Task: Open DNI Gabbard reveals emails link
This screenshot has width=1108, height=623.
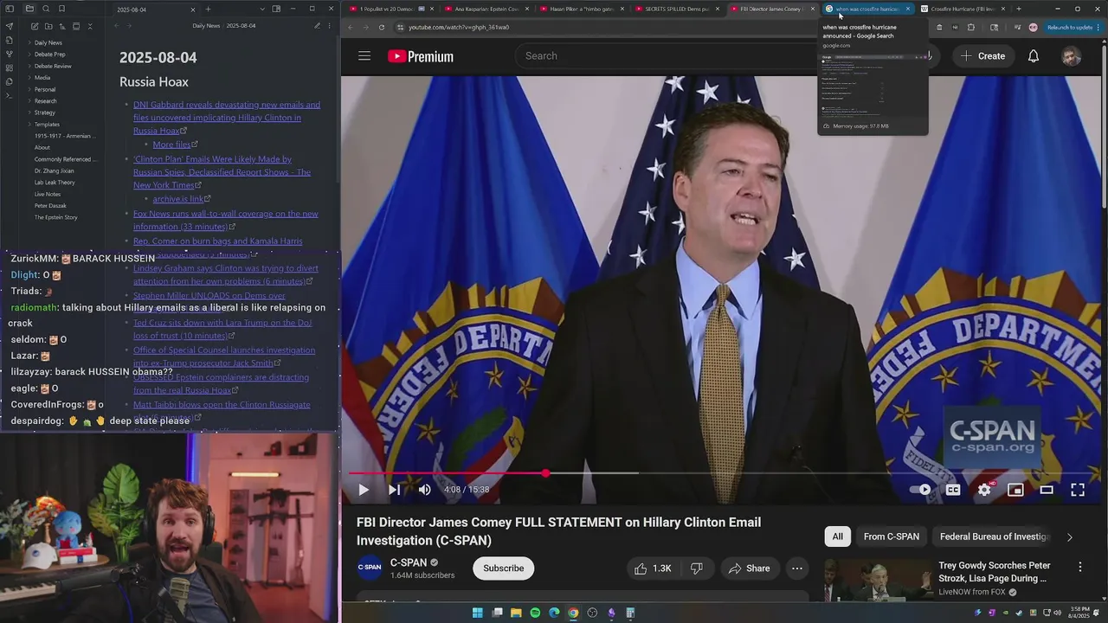Action: (227, 118)
